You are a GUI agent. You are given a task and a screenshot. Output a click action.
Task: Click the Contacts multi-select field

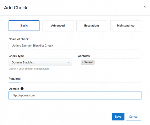[109, 62]
